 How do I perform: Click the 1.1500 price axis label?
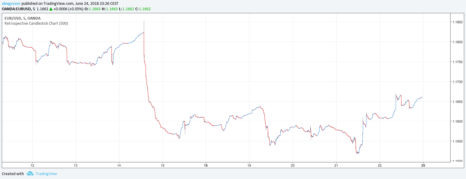click(458, 161)
